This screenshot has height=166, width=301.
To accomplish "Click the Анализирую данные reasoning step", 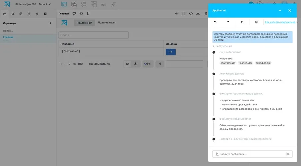I will click(232, 74).
